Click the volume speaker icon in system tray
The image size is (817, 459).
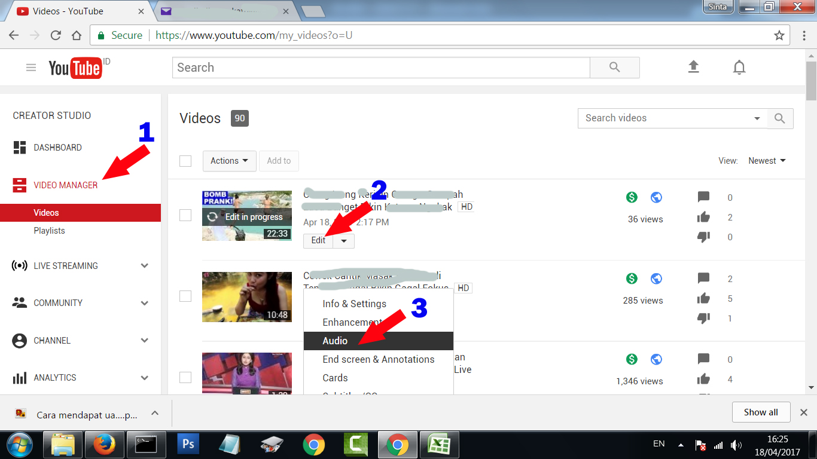(x=736, y=445)
